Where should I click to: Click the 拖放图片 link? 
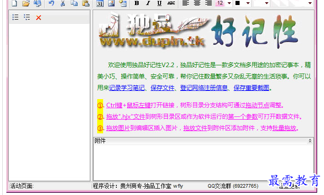pyautogui.click(x=118, y=128)
